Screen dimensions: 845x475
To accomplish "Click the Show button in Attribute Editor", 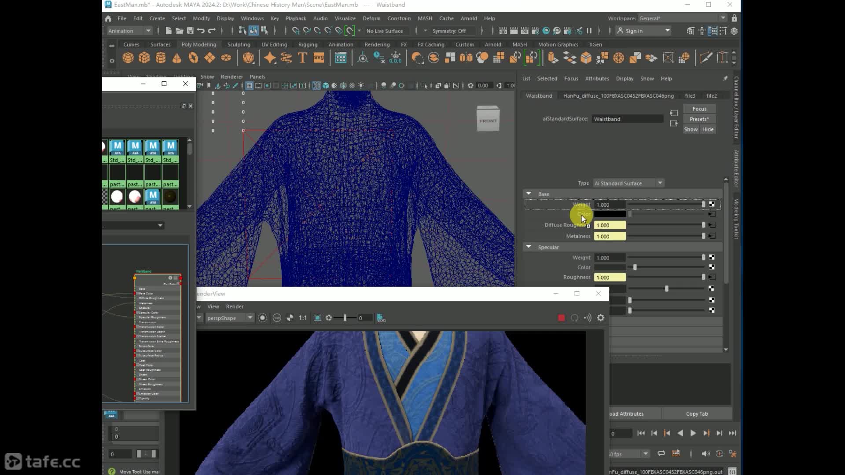I will [x=691, y=129].
